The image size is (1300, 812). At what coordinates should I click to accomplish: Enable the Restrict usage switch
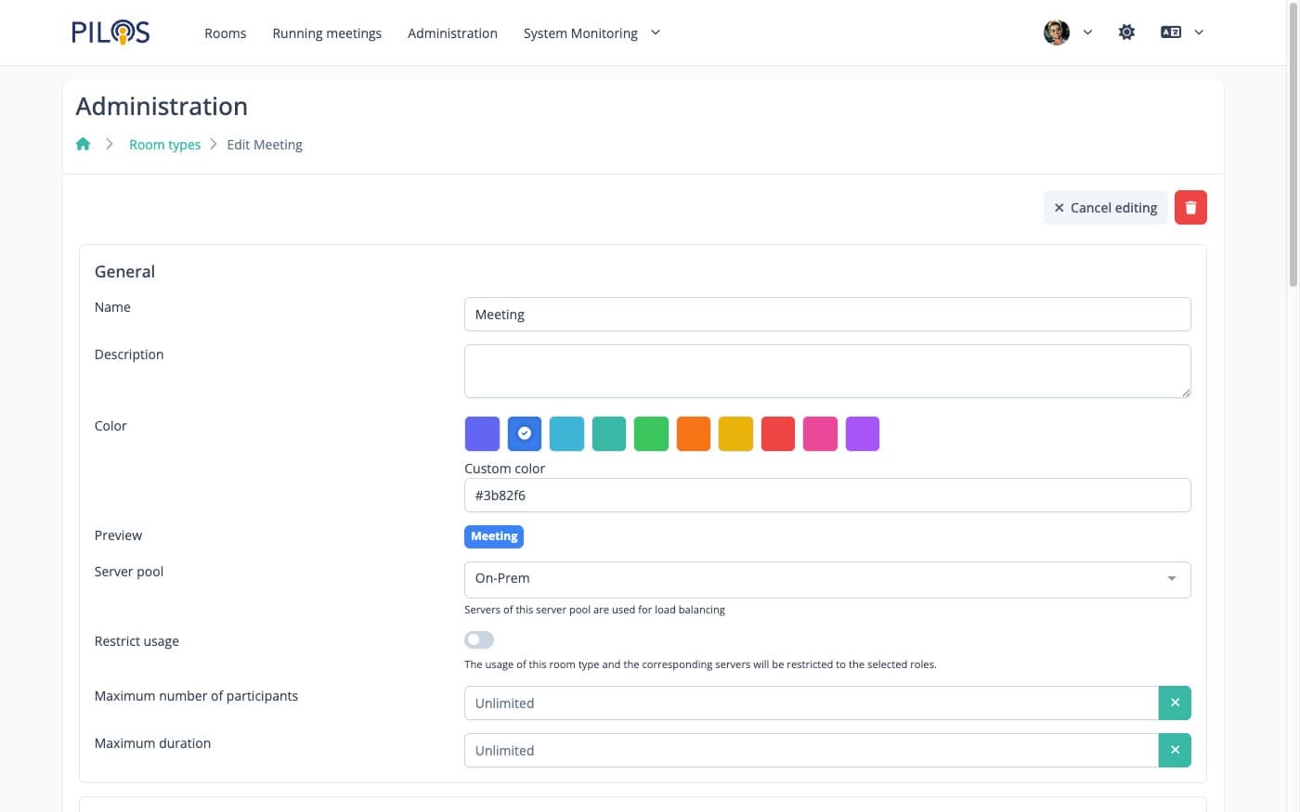click(479, 640)
